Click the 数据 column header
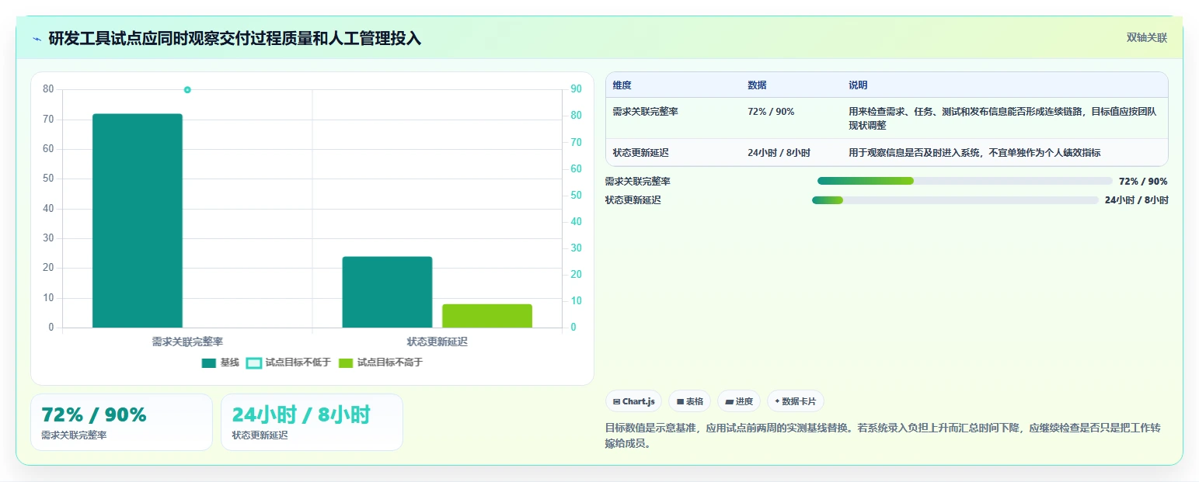Screen dimensions: 1199x482 757,85
